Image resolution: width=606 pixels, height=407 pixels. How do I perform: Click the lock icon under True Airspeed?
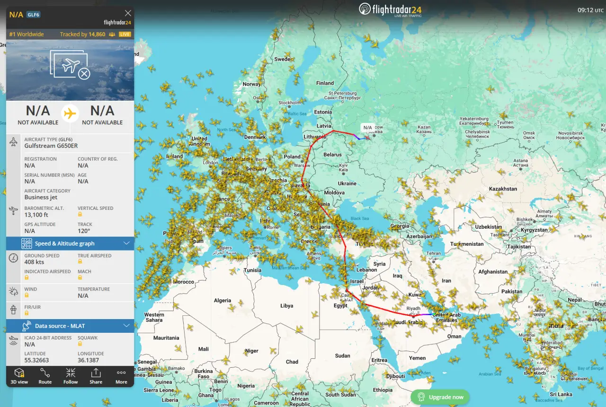[x=80, y=261]
